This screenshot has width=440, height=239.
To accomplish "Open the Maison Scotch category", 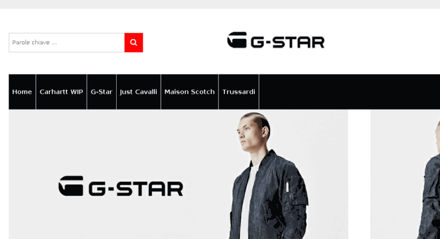I will click(x=190, y=92).
